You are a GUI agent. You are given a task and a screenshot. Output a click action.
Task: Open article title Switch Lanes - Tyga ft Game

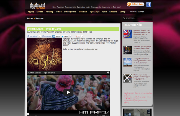point(45,29)
